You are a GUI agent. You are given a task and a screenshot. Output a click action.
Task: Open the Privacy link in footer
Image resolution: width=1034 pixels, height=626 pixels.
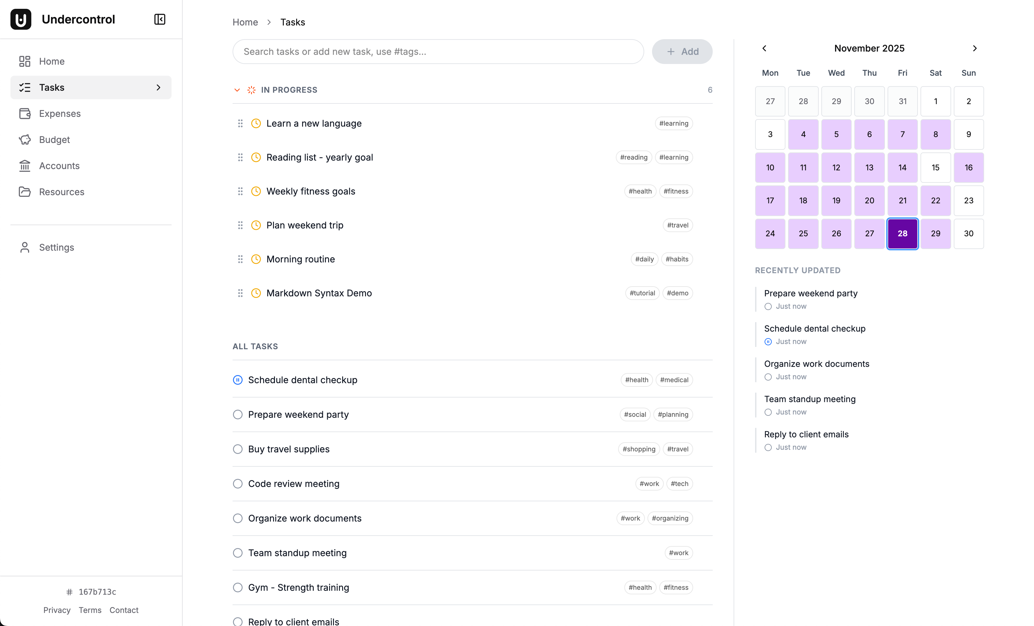(x=57, y=610)
